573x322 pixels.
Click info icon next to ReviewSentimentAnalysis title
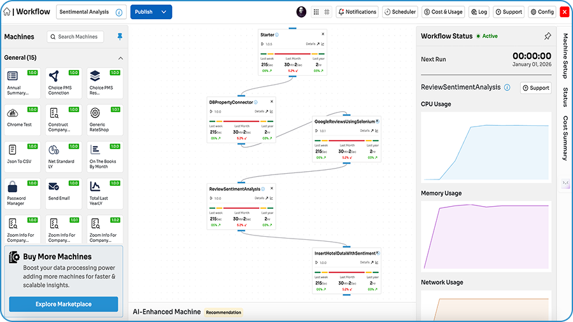pyautogui.click(x=507, y=88)
